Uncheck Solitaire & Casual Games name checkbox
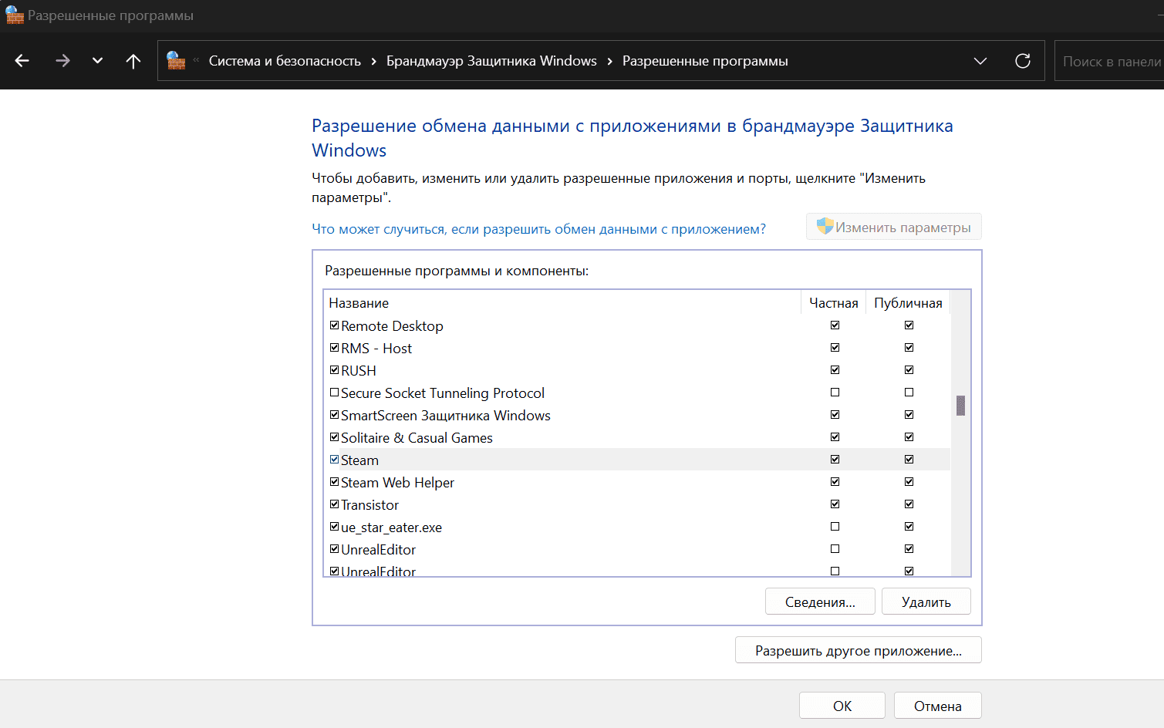 tap(334, 437)
